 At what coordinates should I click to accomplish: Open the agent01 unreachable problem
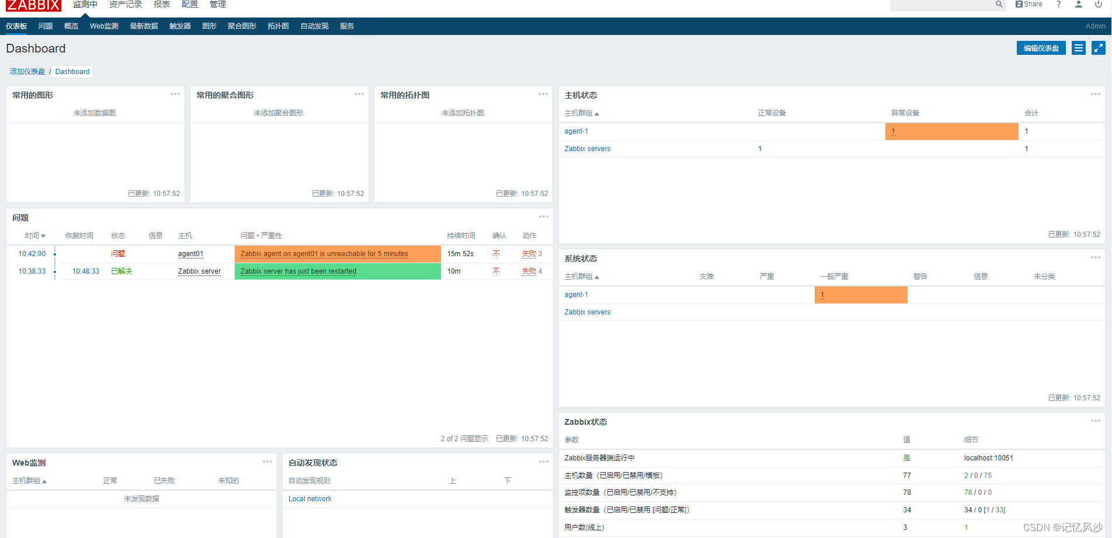324,254
